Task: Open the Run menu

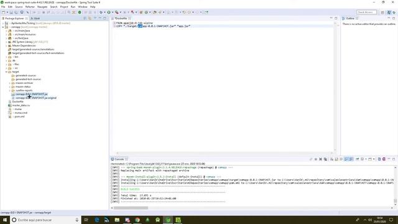Action: tap(73, 7)
